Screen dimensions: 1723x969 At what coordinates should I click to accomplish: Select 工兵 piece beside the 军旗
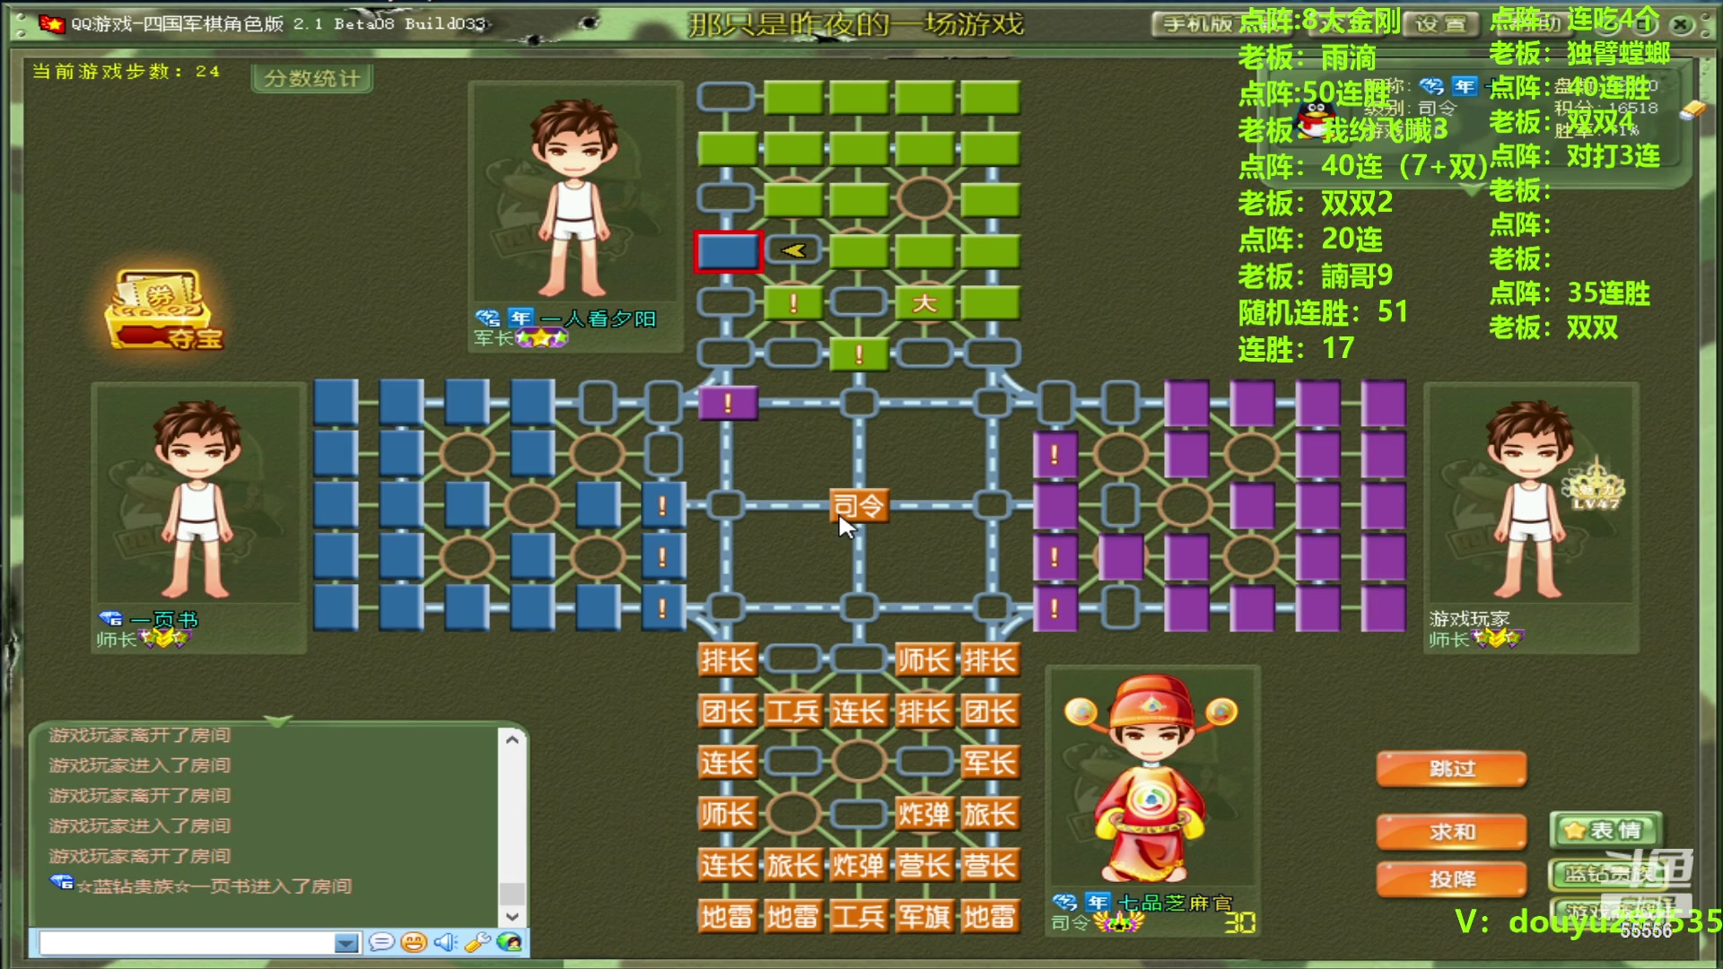pyautogui.click(x=859, y=917)
